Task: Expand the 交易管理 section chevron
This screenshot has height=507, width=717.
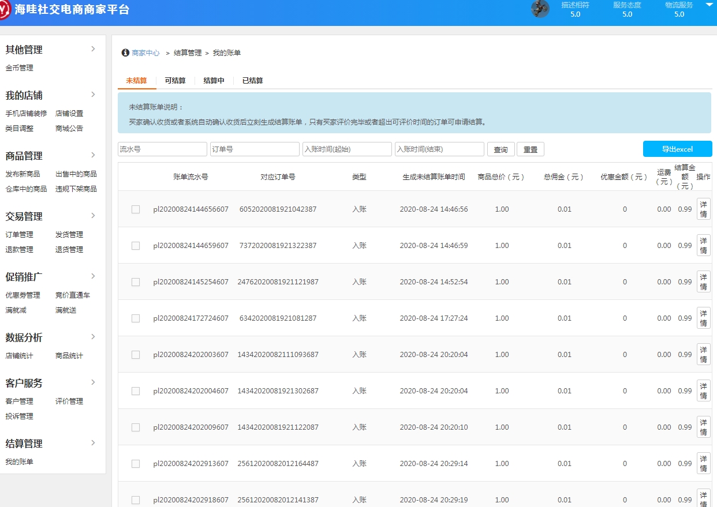Action: [x=93, y=216]
